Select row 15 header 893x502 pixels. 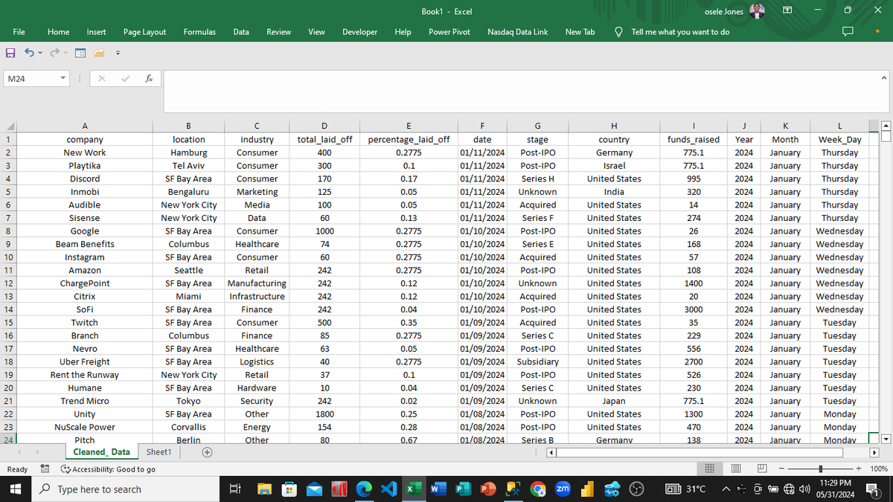[9, 323]
